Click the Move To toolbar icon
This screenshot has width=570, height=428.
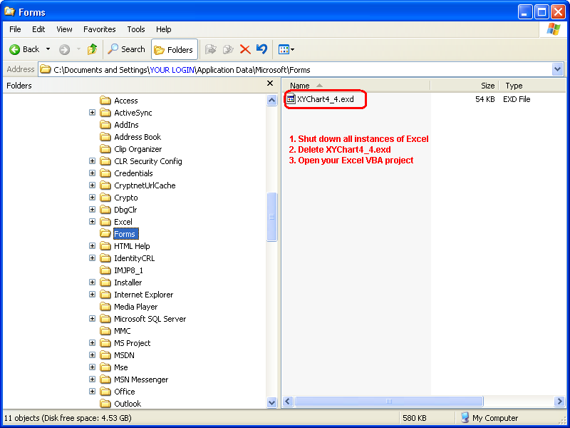[210, 49]
